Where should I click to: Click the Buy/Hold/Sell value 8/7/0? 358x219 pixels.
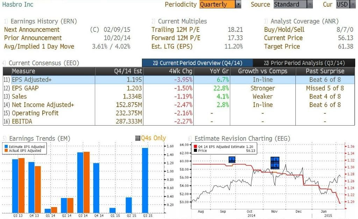tap(345, 29)
